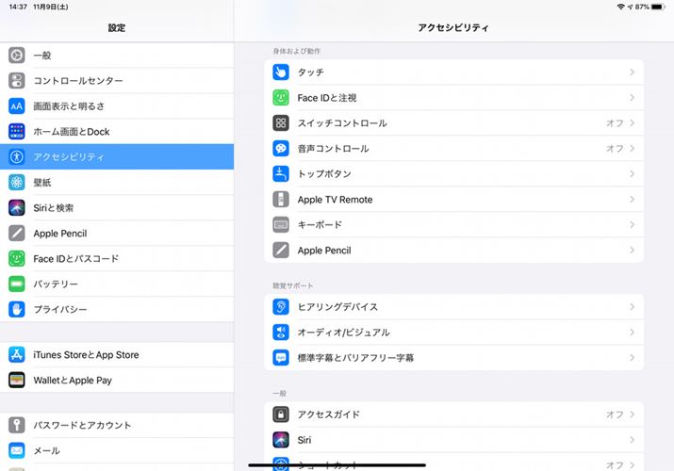674x471 pixels.
Task: Tap the blue Touch (タッチ) hand icon
Action: [281, 73]
